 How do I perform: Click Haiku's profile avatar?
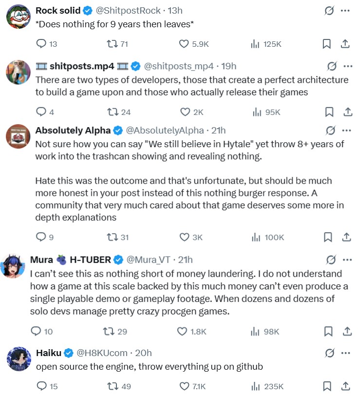pos(19,359)
